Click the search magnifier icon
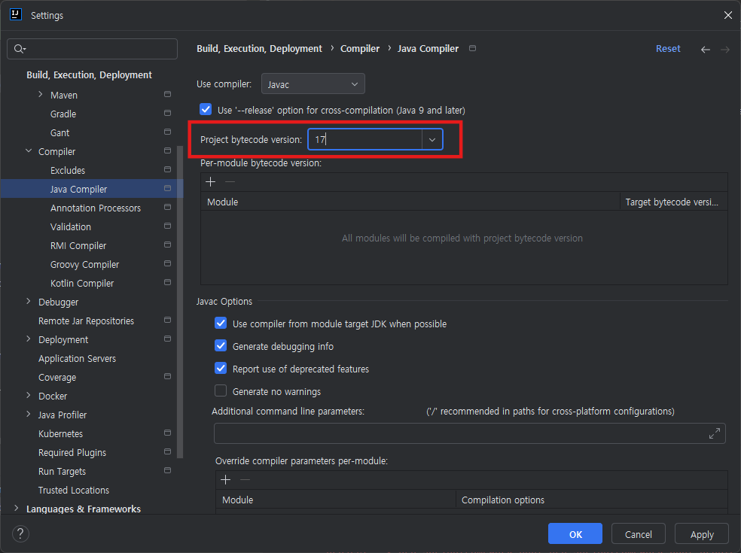The height and width of the screenshot is (553, 741). tap(20, 49)
